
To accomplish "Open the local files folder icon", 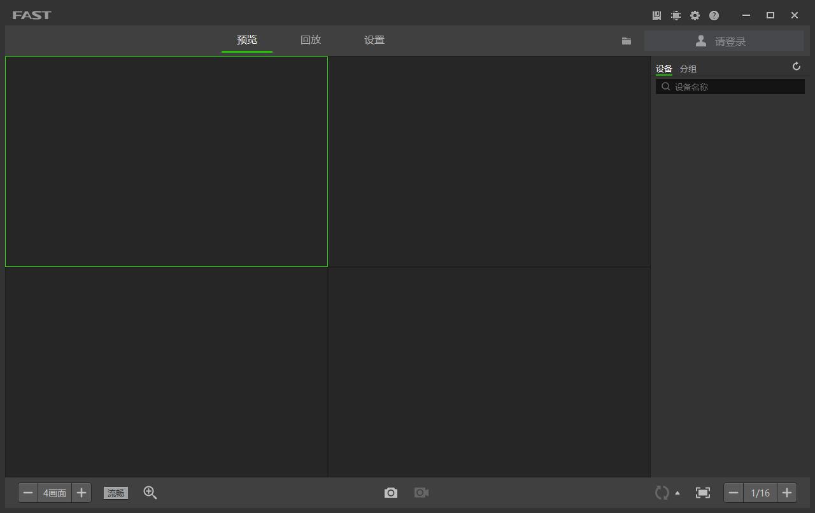I will pos(627,41).
